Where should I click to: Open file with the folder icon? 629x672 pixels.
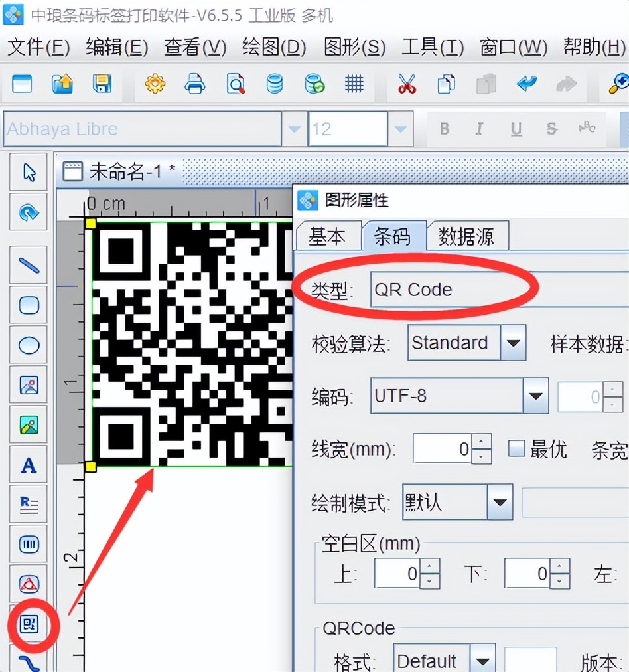(62, 84)
